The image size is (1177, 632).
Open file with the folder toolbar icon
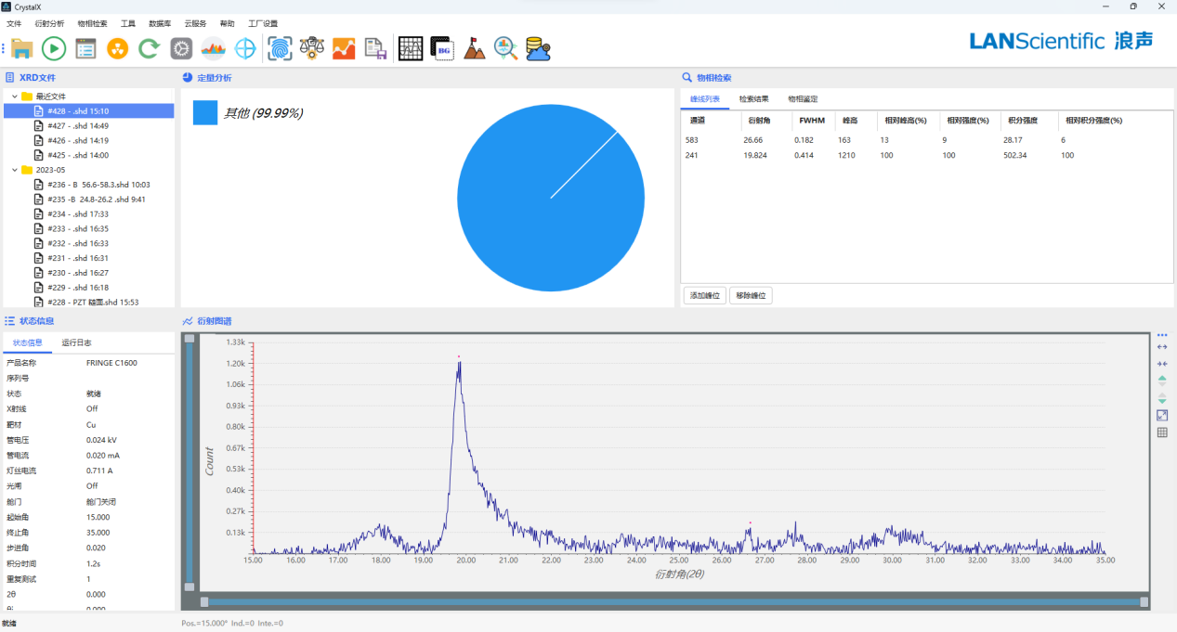(22, 48)
